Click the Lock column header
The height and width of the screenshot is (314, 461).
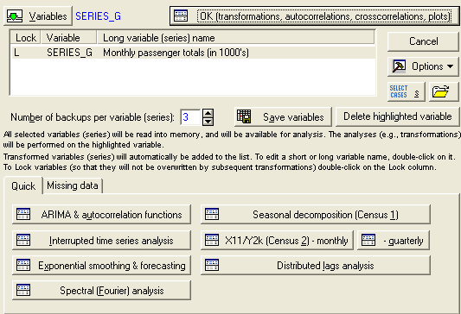pos(26,38)
